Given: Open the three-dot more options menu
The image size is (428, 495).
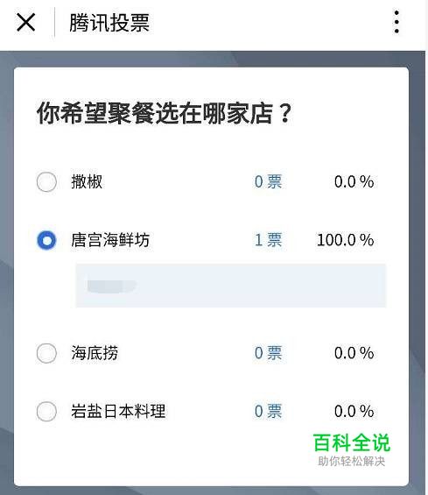Looking at the screenshot, I should point(396,22).
